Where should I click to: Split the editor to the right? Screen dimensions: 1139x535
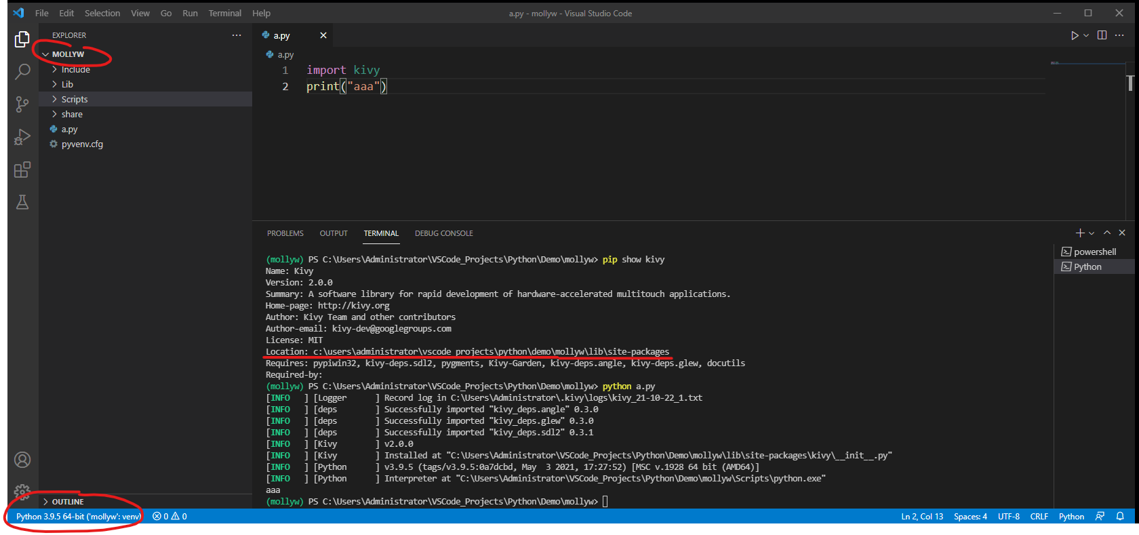click(1102, 35)
